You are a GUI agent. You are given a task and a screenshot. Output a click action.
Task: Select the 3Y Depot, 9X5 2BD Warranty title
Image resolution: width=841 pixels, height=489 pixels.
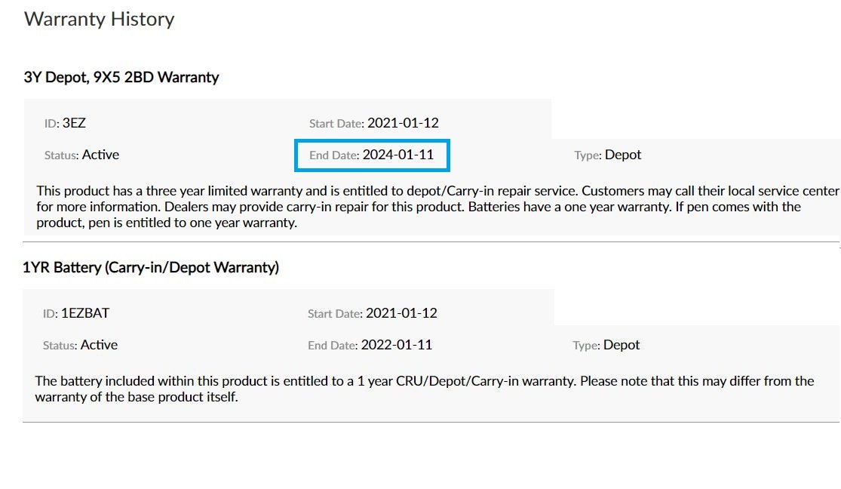(121, 77)
